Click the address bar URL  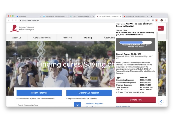tap(31, 20)
